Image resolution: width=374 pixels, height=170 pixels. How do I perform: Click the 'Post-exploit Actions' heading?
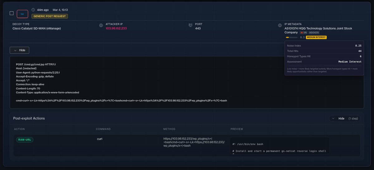(x=29, y=118)
